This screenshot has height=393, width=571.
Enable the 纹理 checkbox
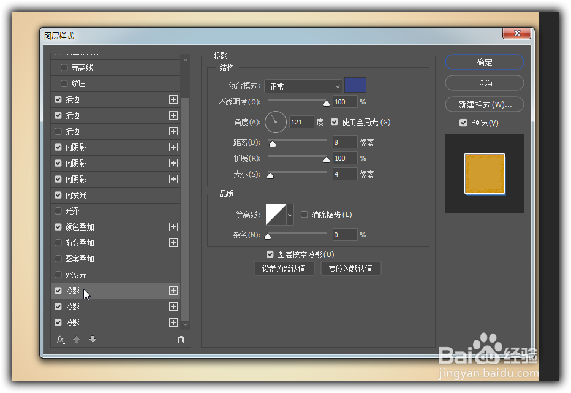[64, 83]
